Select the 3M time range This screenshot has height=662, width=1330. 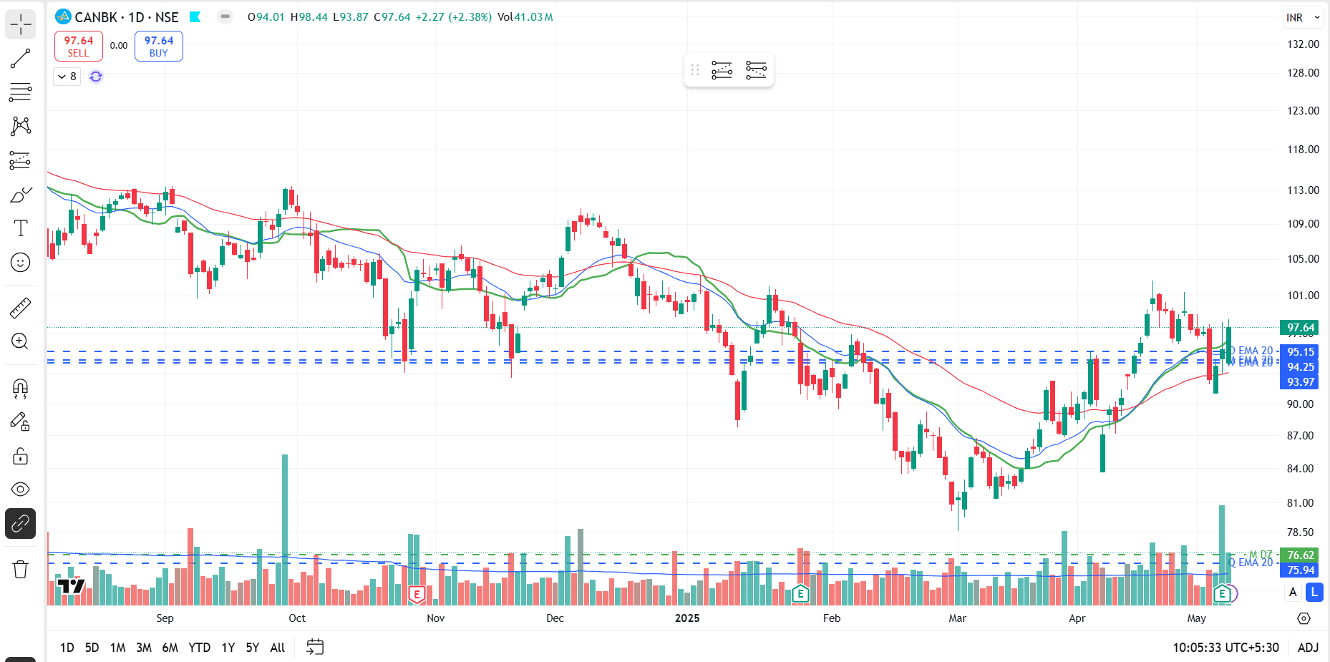click(x=144, y=648)
